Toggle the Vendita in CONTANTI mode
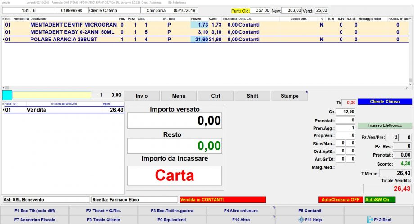Viewport: 414px width, 224px height. 222,199
